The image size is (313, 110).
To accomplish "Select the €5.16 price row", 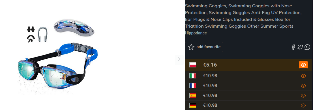I will coord(249,65).
